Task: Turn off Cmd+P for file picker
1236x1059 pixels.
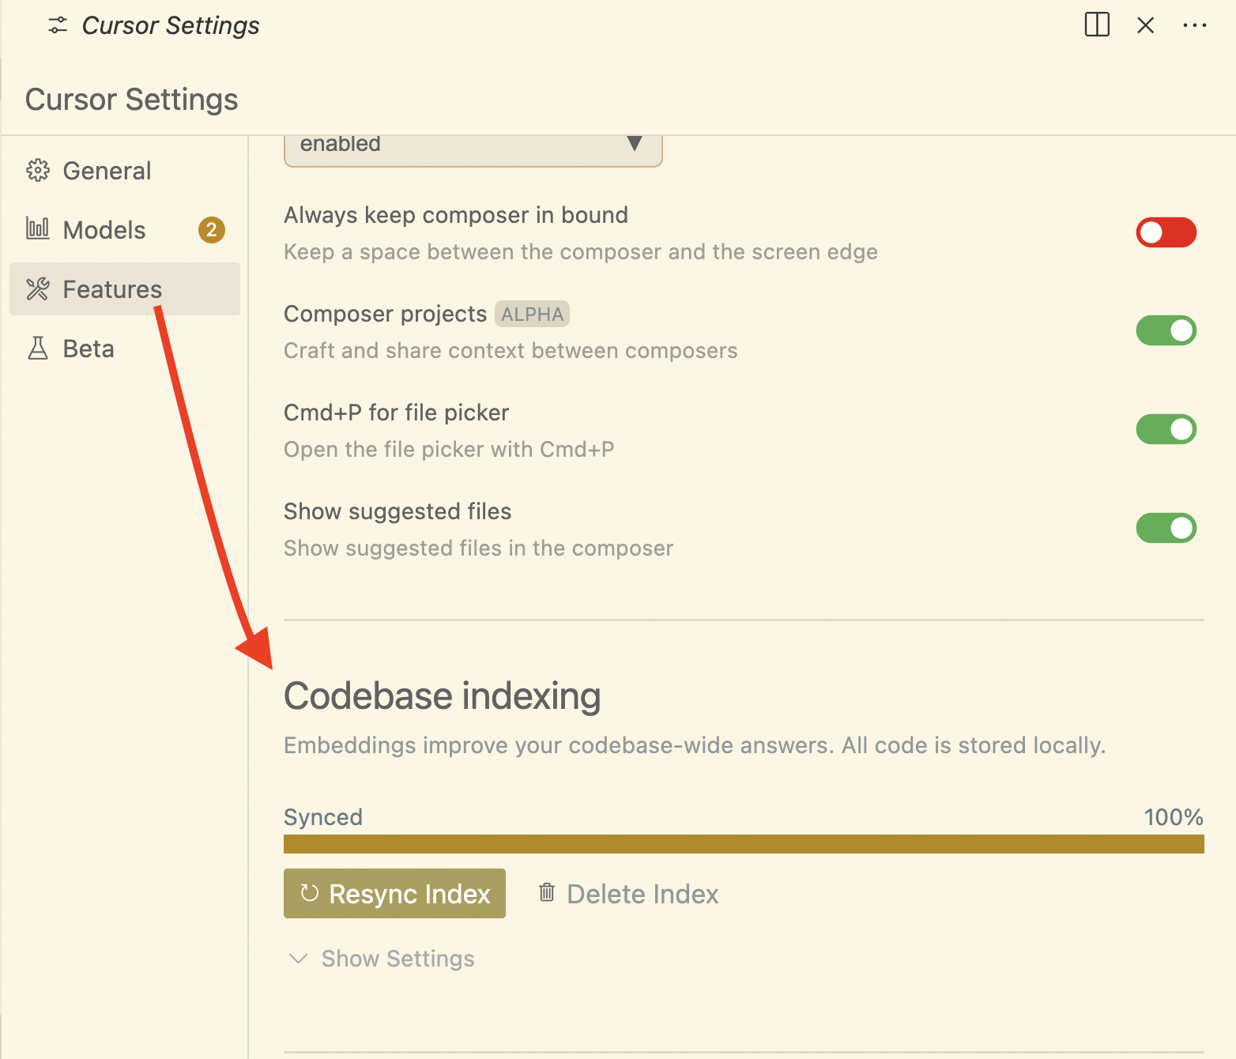Action: [1166, 429]
